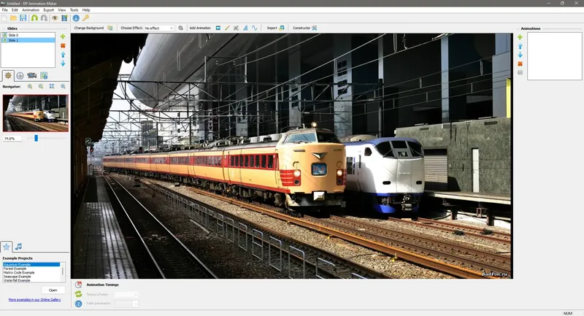Open a project with the folder icon

point(13,18)
